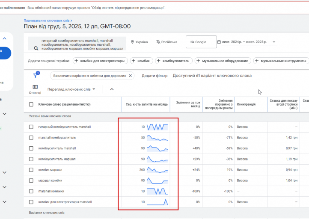The image size is (309, 219).
Task: Click the 0,94 грн bid value
Action: [291, 170]
